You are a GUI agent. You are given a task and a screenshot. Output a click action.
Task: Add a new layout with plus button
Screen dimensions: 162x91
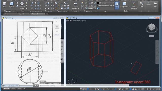coord(24,88)
